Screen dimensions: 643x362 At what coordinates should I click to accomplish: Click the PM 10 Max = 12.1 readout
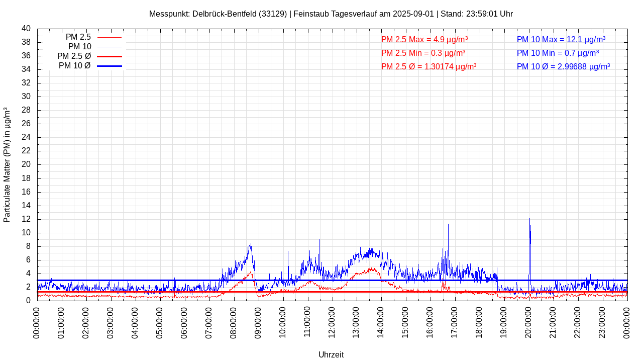[x=561, y=39]
